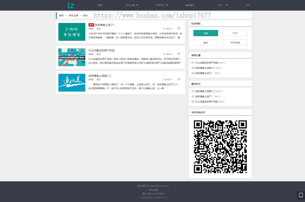The image size is (305, 202).
Task: Select the 建站 category button
Action: pos(206,43)
